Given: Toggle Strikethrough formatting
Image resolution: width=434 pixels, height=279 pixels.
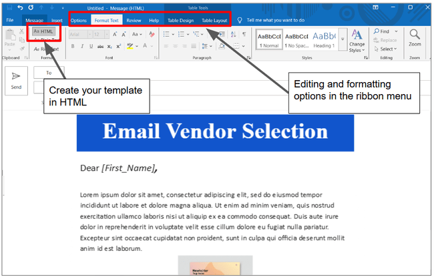Looking at the screenshot, I should pos(100,47).
